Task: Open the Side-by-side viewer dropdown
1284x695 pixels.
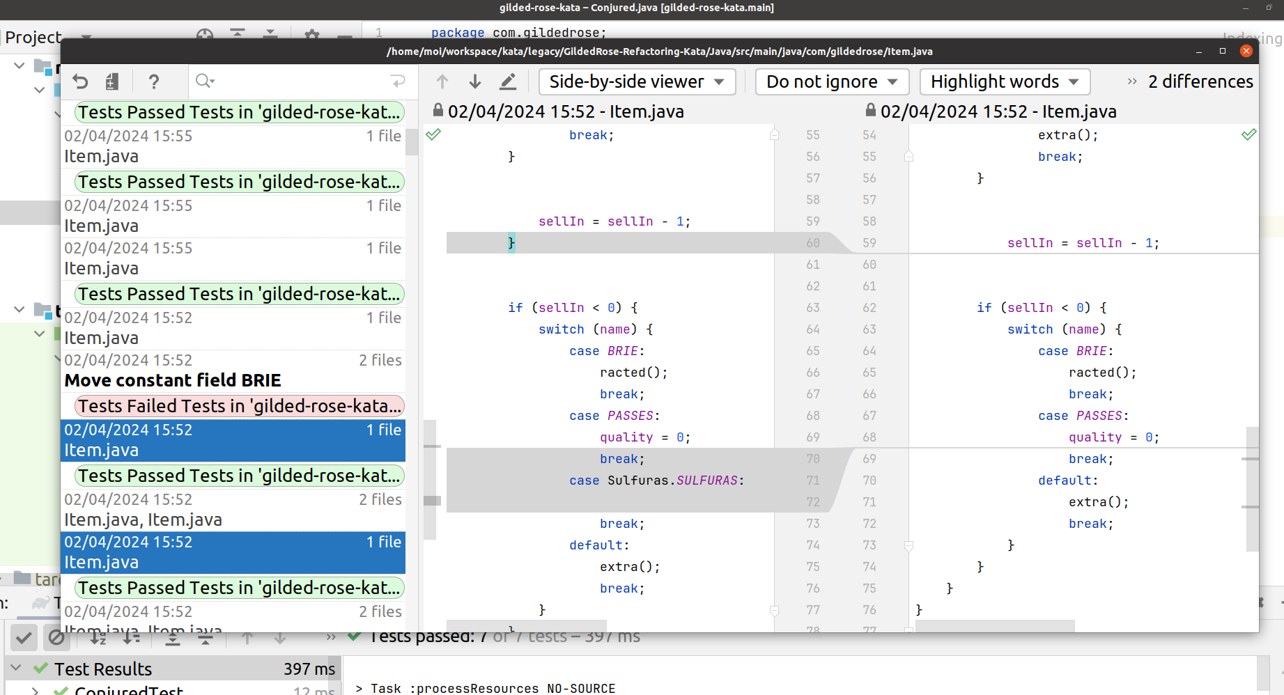Action: (x=636, y=81)
